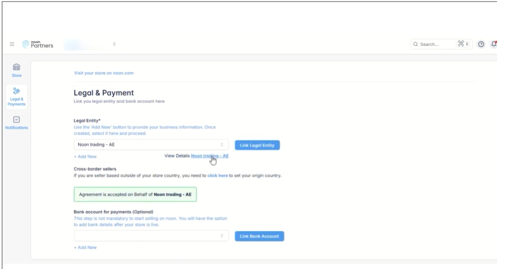Click the agreement accepted banner
The image size is (515, 269).
click(x=135, y=194)
